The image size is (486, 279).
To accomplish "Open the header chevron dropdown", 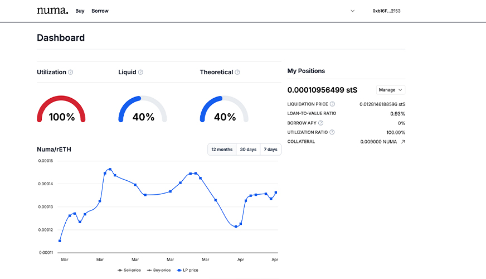I will [352, 11].
